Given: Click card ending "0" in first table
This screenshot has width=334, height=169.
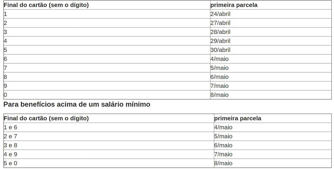Looking at the screenshot, I should pyautogui.click(x=5, y=95).
